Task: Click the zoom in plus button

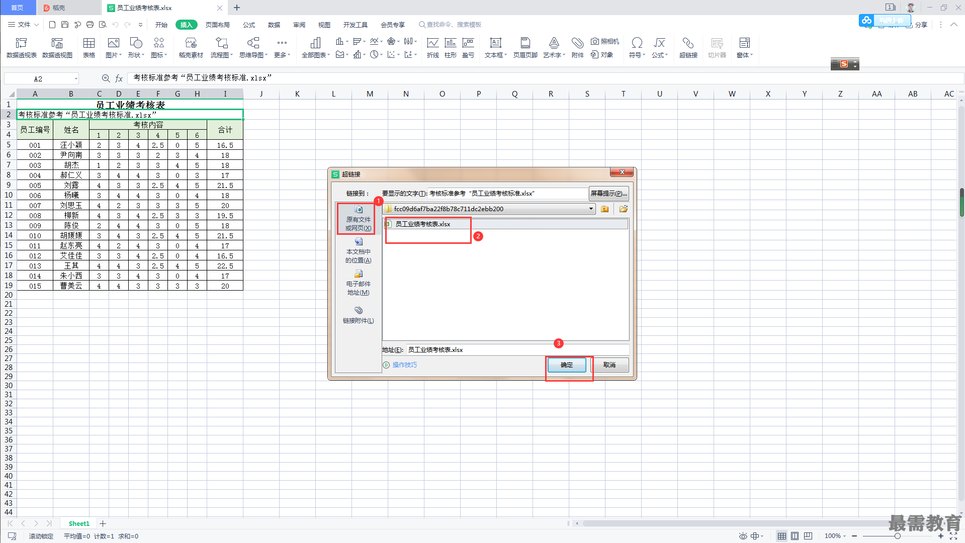Action: point(941,536)
